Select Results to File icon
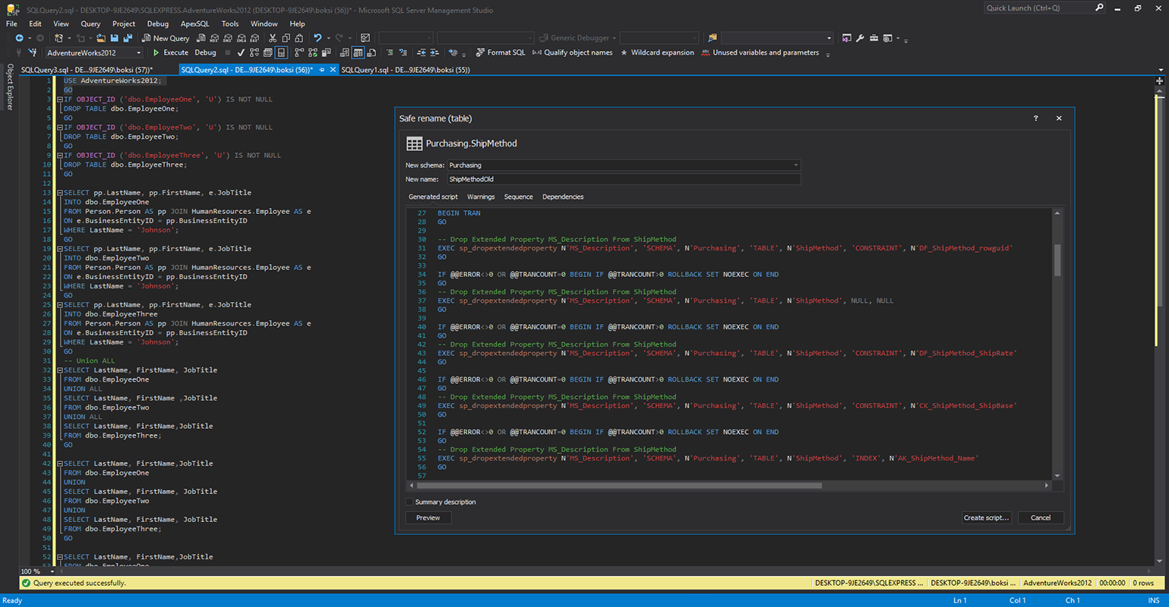The width and height of the screenshot is (1169, 607). click(371, 53)
